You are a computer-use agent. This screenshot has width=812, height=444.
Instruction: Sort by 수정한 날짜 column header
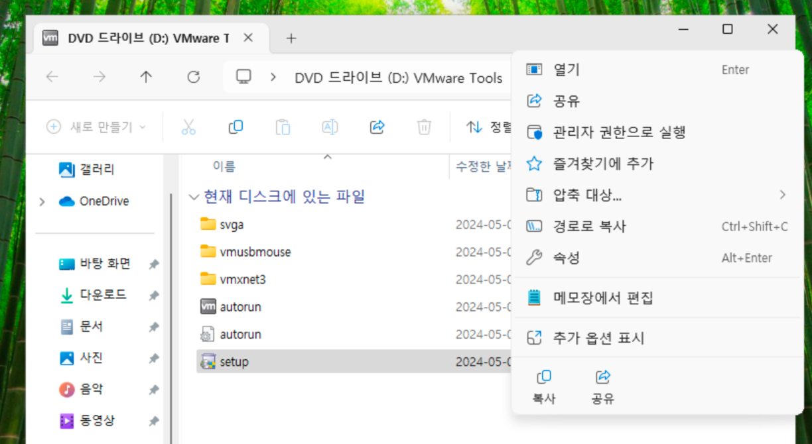482,167
